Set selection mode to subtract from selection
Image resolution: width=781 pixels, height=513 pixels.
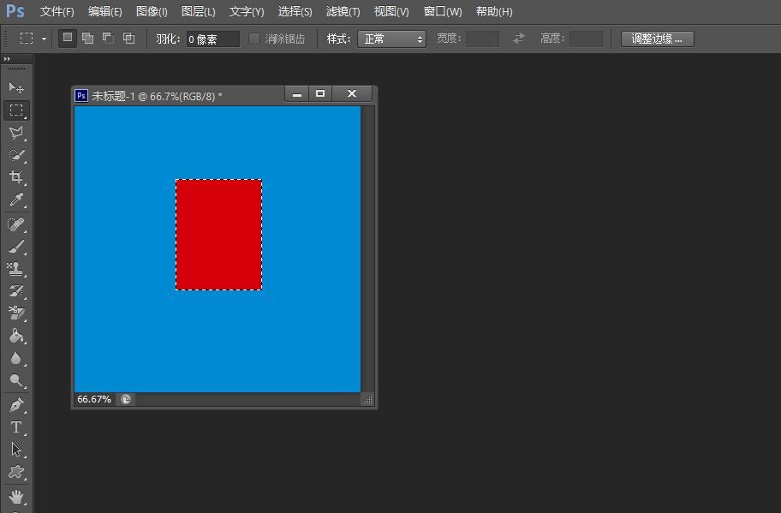107,38
